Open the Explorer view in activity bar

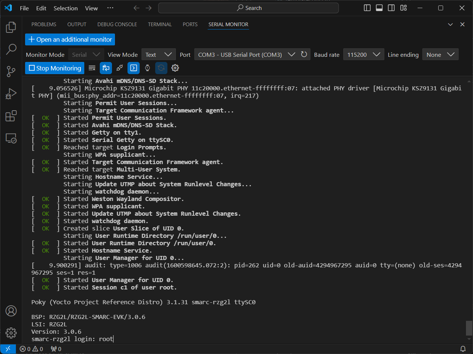click(11, 27)
